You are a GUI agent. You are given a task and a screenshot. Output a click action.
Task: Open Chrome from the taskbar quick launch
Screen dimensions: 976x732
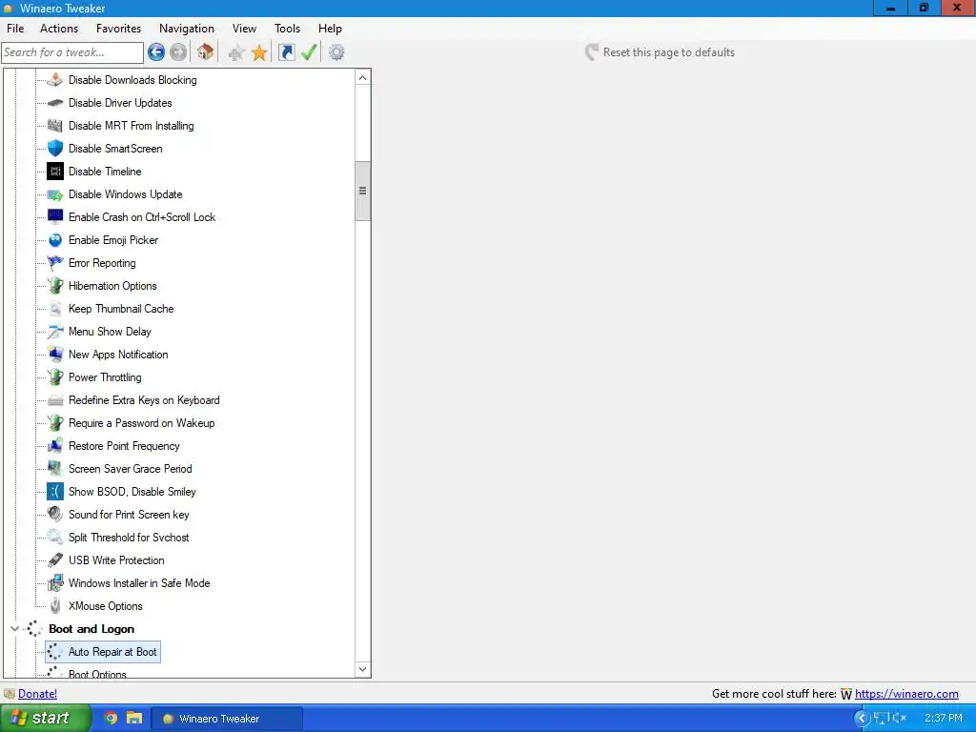coord(111,719)
